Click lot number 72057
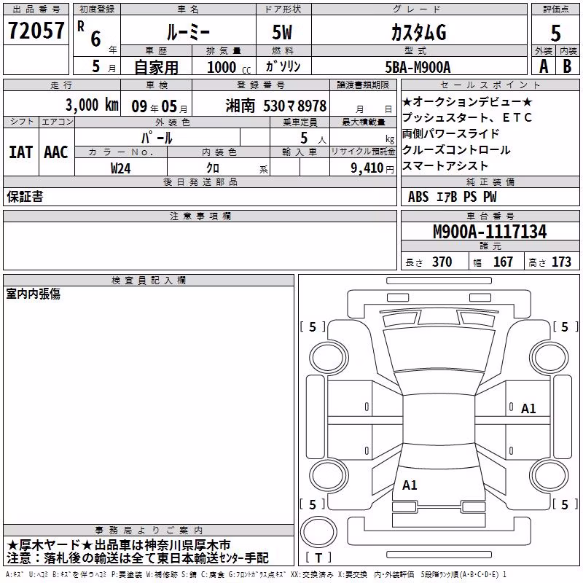583x583 pixels. (36, 30)
